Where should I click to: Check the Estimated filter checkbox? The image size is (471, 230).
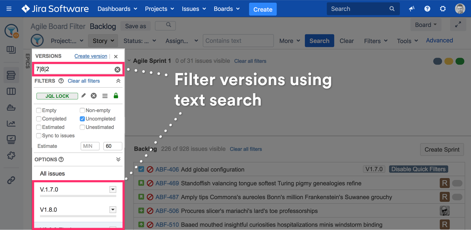tap(39, 127)
